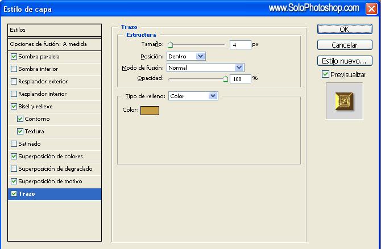This screenshot has width=381, height=249.
Task: Enable the Sombra interior checkbox
Action: pos(14,69)
